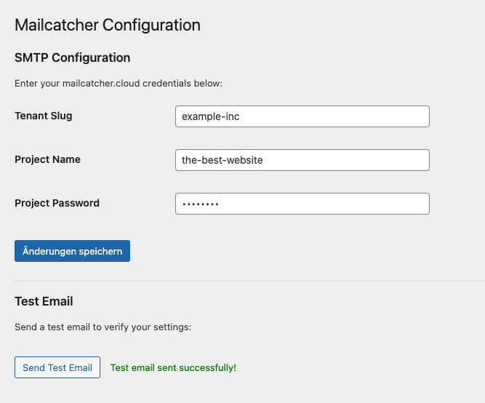
Task: Click the 'Enter your mailcatcher.cloud credentials' description
Action: point(119,84)
